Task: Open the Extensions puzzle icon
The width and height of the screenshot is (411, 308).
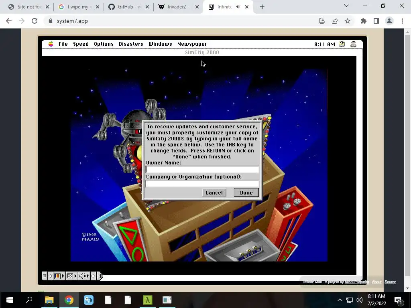Action: [363, 21]
